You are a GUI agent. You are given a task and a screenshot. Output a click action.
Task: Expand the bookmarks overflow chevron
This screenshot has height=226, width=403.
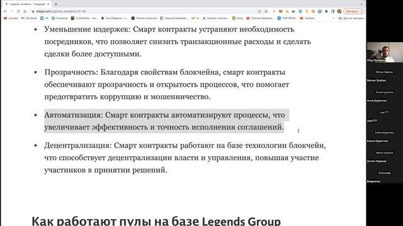[333, 18]
